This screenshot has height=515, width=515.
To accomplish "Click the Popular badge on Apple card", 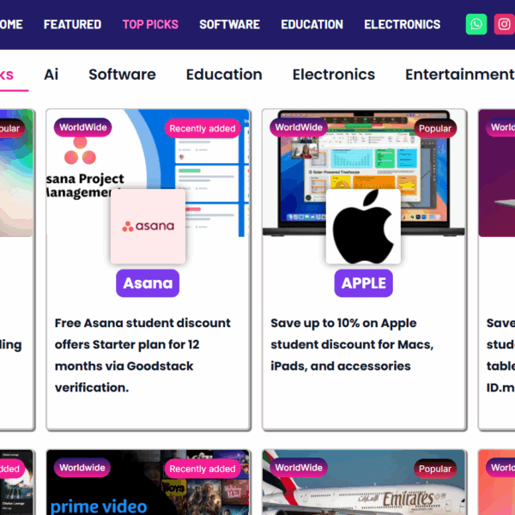I will click(x=435, y=129).
